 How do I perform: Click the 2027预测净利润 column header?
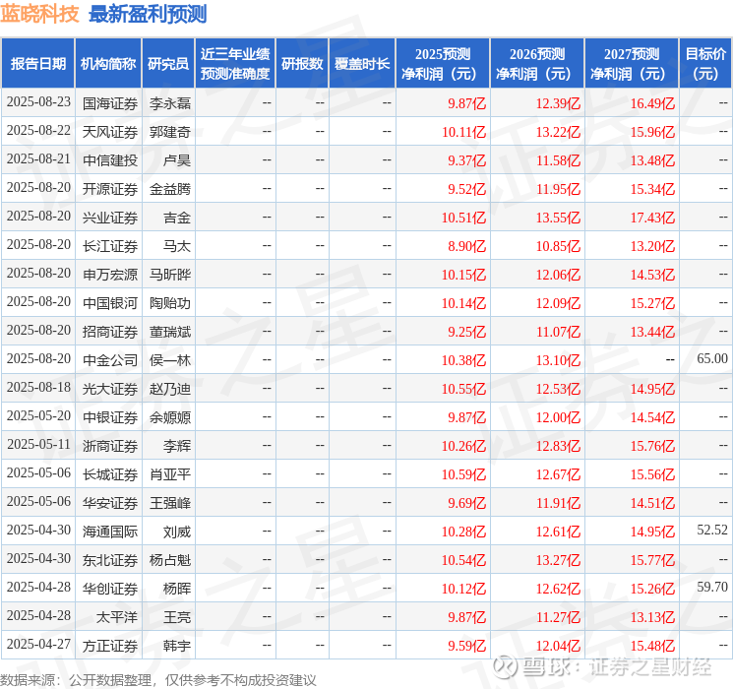coord(632,64)
